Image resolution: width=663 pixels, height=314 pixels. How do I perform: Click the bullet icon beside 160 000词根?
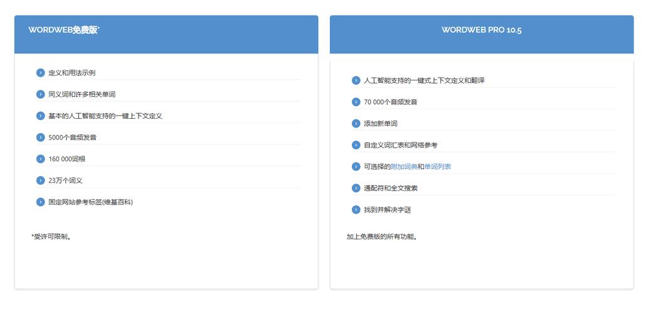tap(41, 159)
